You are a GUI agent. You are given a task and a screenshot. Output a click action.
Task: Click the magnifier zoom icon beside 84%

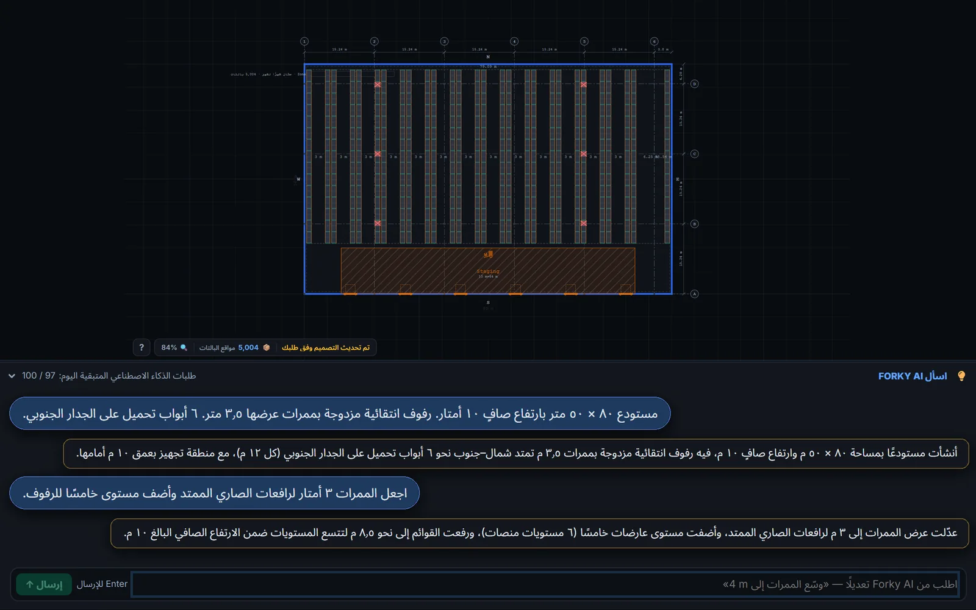184,348
